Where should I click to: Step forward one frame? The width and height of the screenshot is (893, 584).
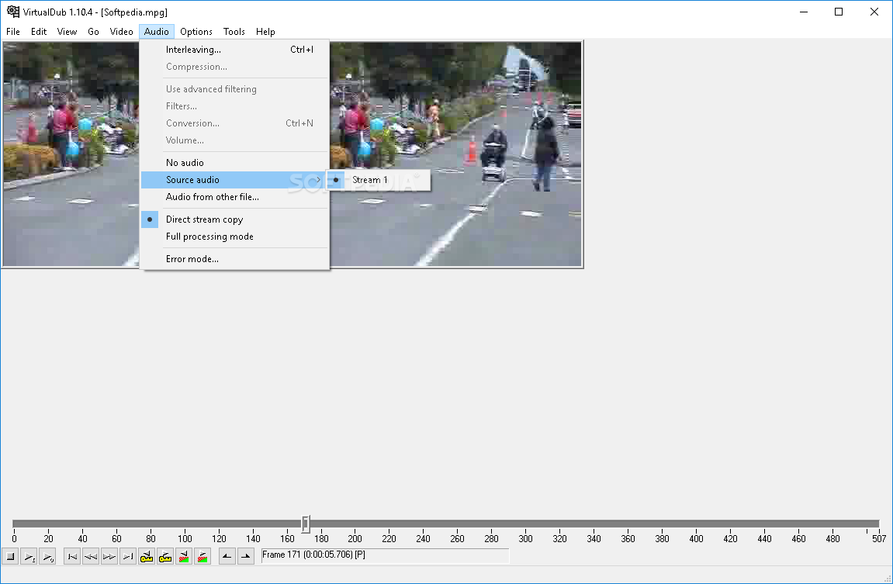coord(109,556)
